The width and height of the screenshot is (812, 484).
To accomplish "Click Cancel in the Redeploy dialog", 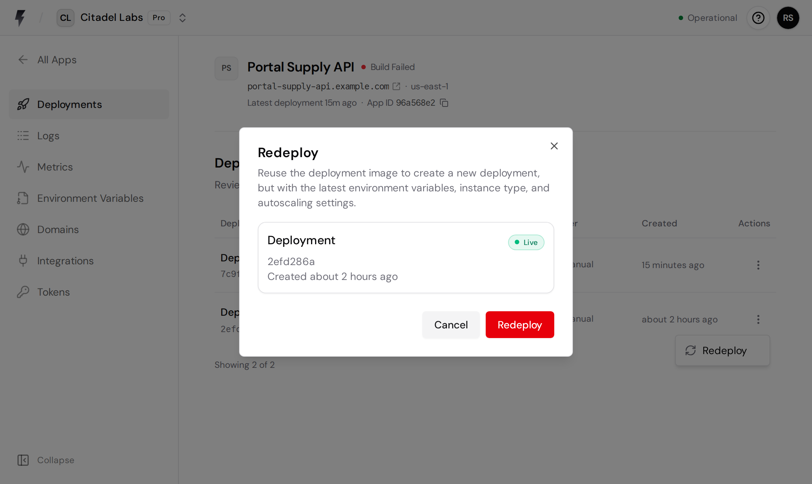I will pos(451,325).
